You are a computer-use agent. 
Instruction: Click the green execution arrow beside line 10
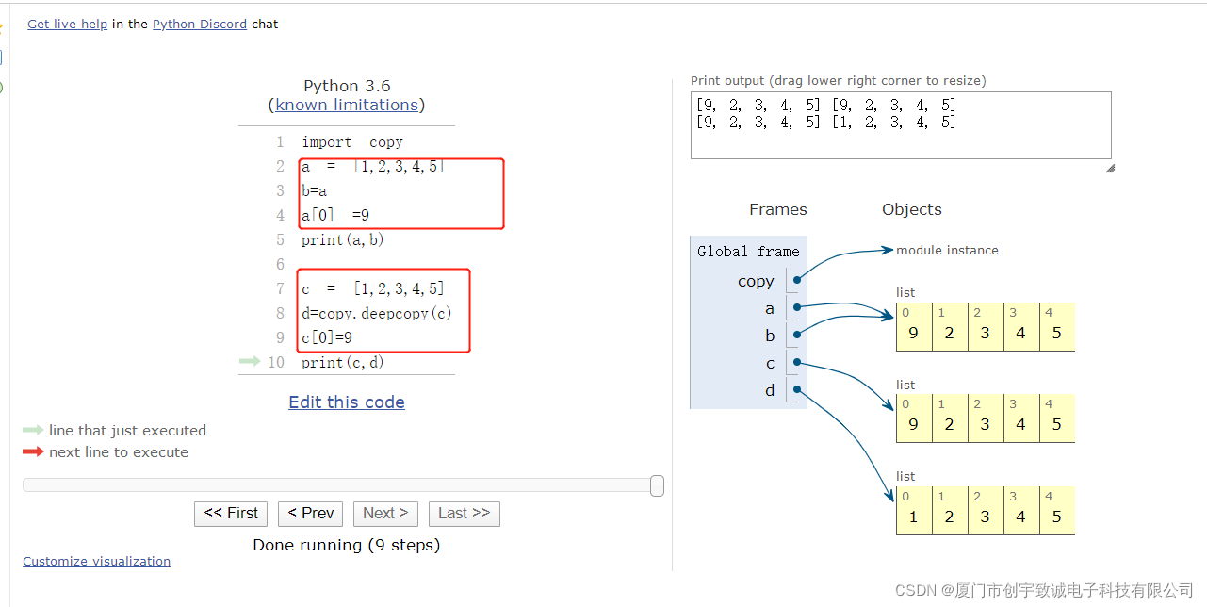[x=249, y=362]
